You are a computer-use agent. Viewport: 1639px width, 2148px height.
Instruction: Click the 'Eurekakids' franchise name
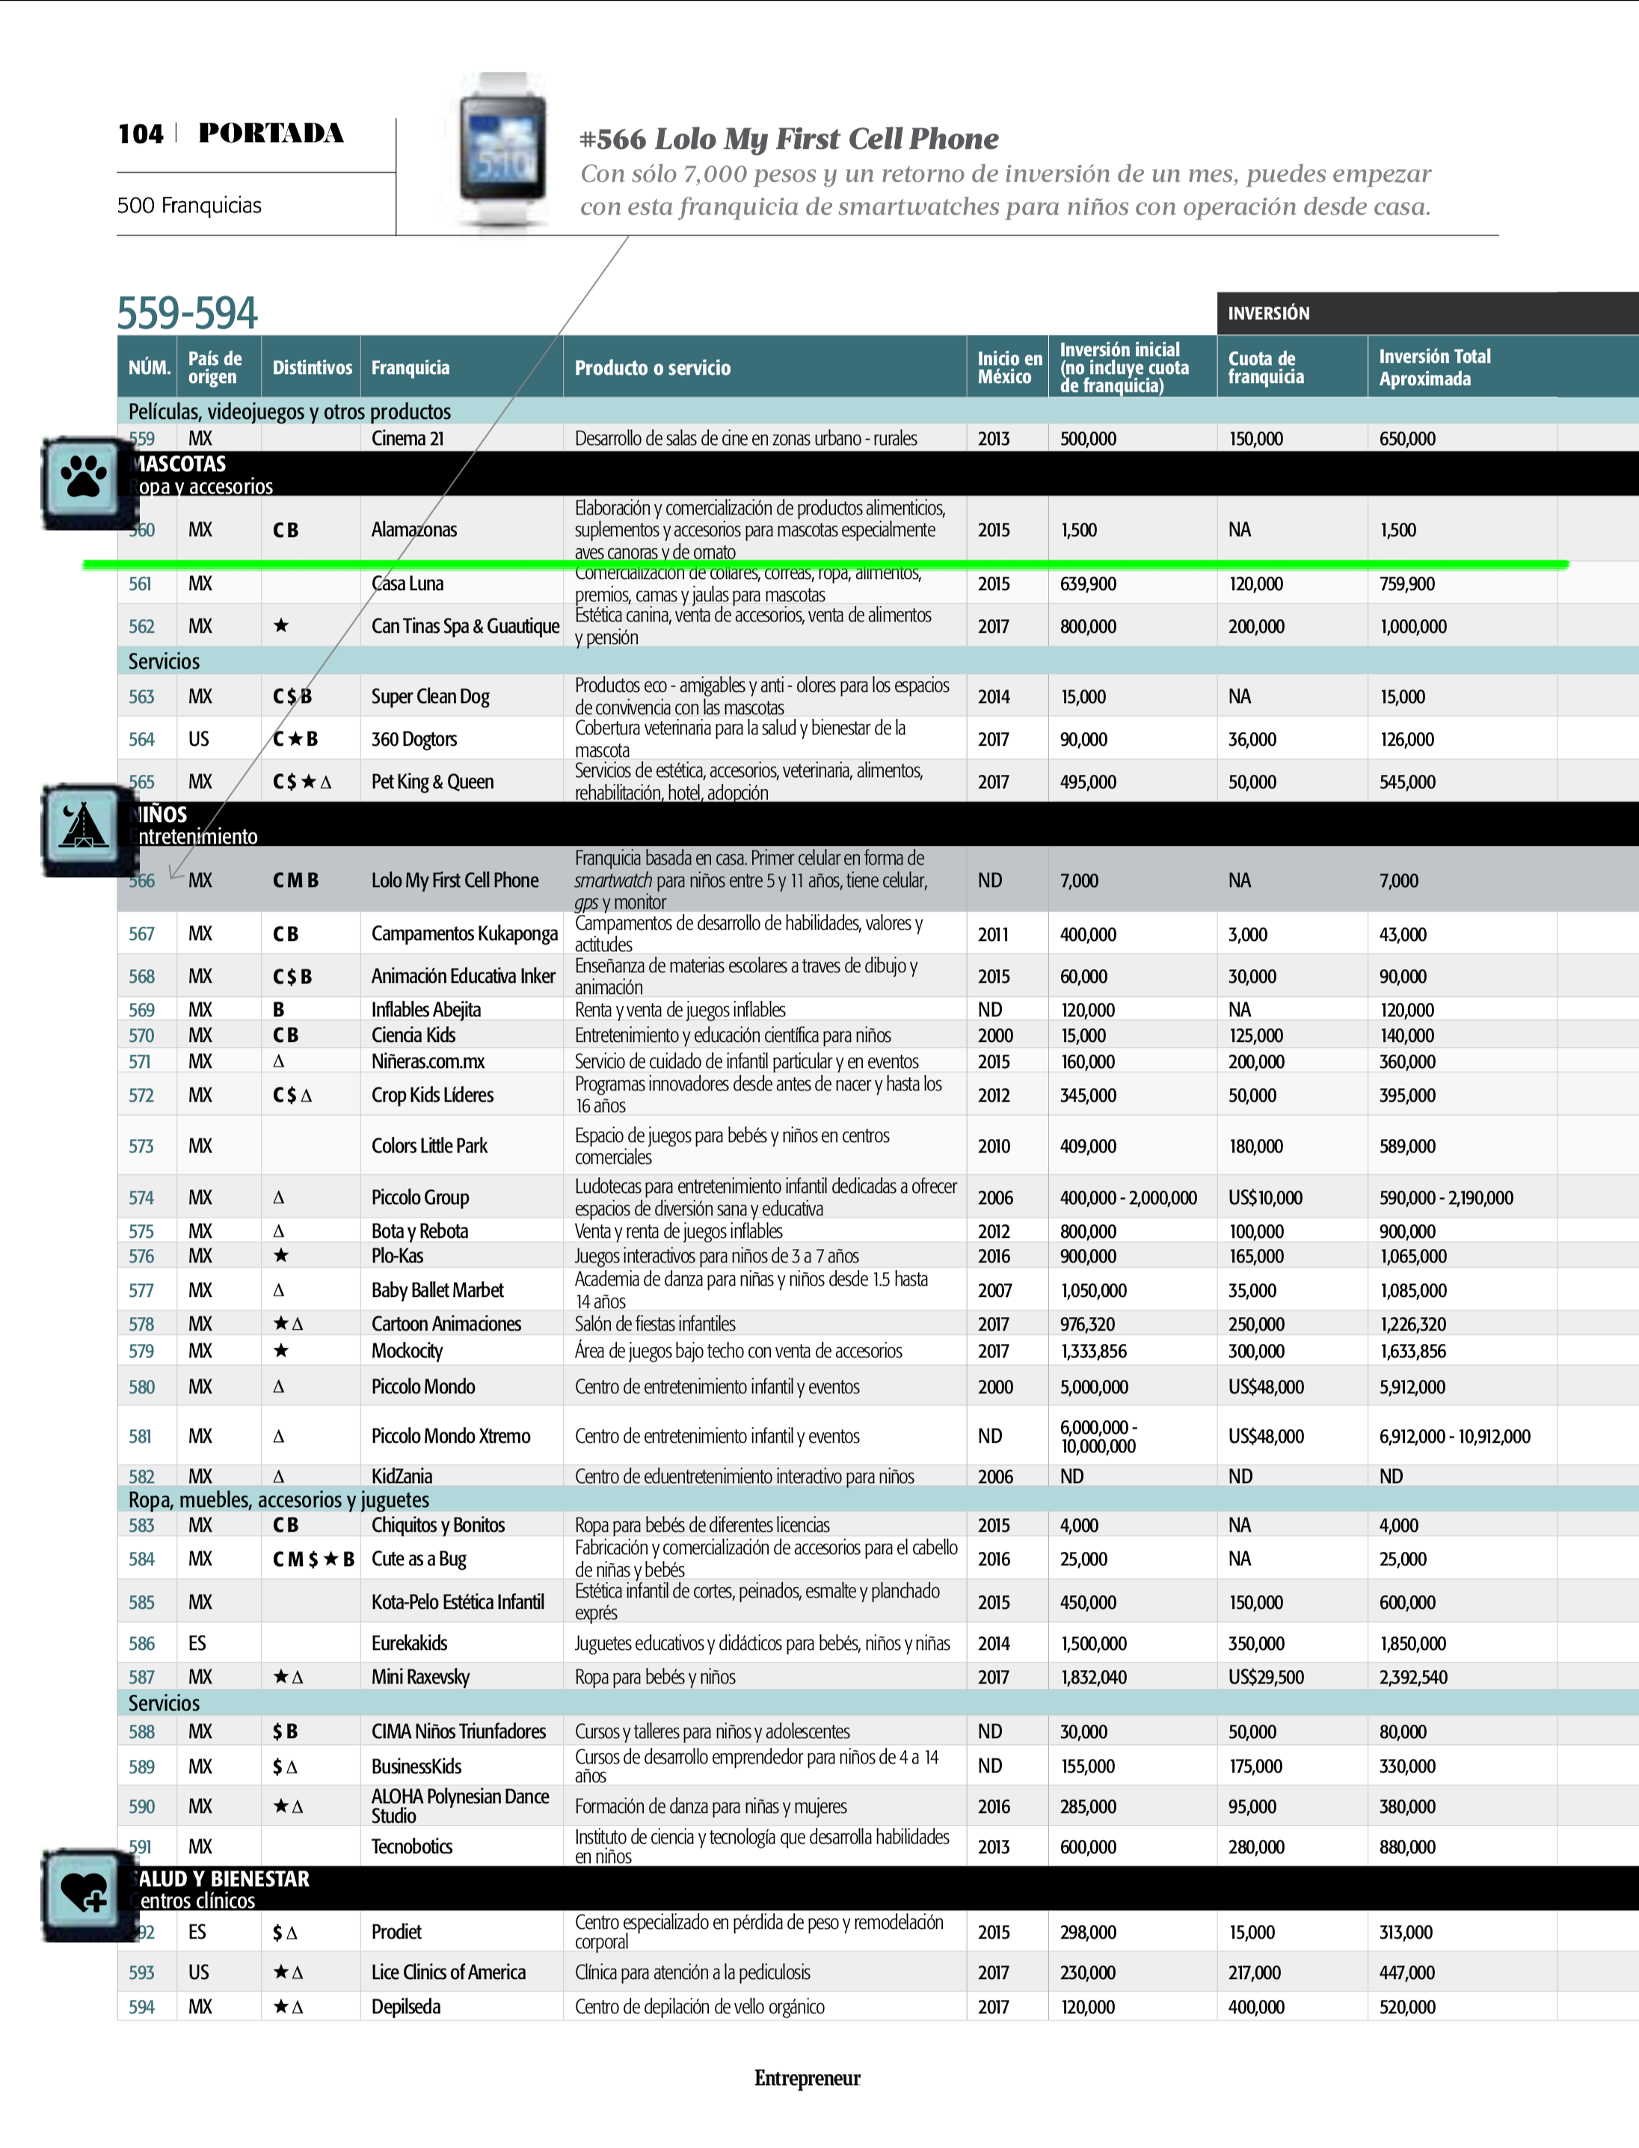[409, 1643]
